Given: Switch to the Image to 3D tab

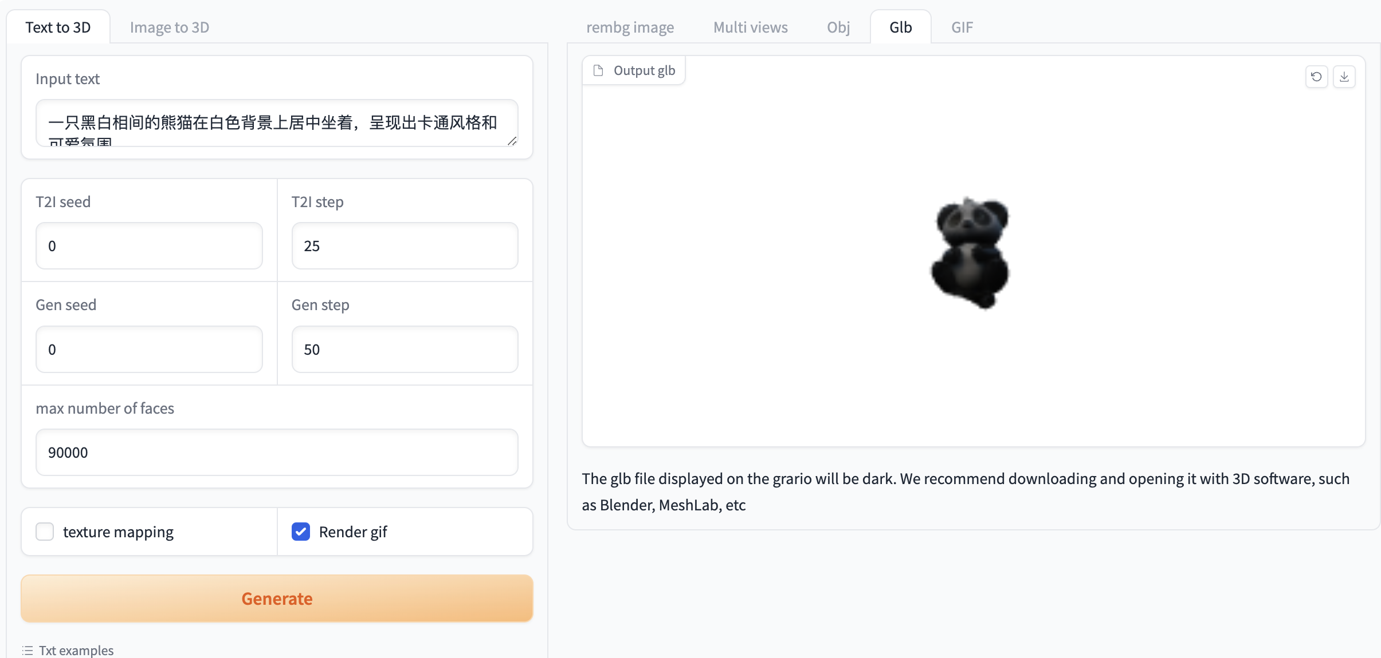Looking at the screenshot, I should tap(169, 27).
